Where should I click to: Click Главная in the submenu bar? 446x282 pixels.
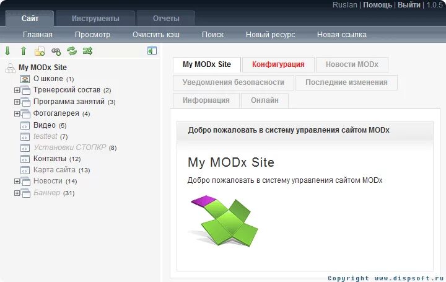tap(38, 35)
